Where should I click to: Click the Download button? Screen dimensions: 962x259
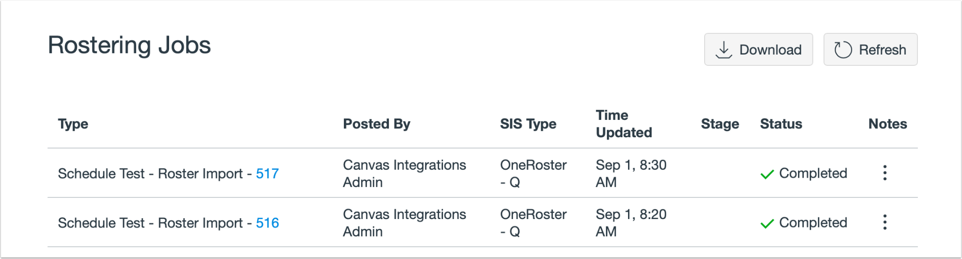(758, 49)
